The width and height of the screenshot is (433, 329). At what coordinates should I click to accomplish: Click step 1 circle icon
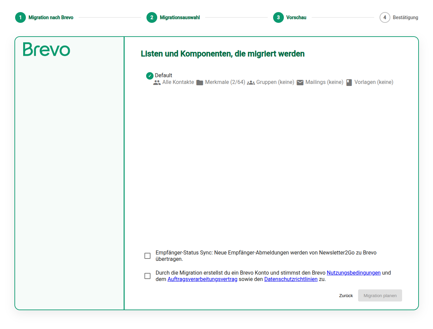coord(20,17)
